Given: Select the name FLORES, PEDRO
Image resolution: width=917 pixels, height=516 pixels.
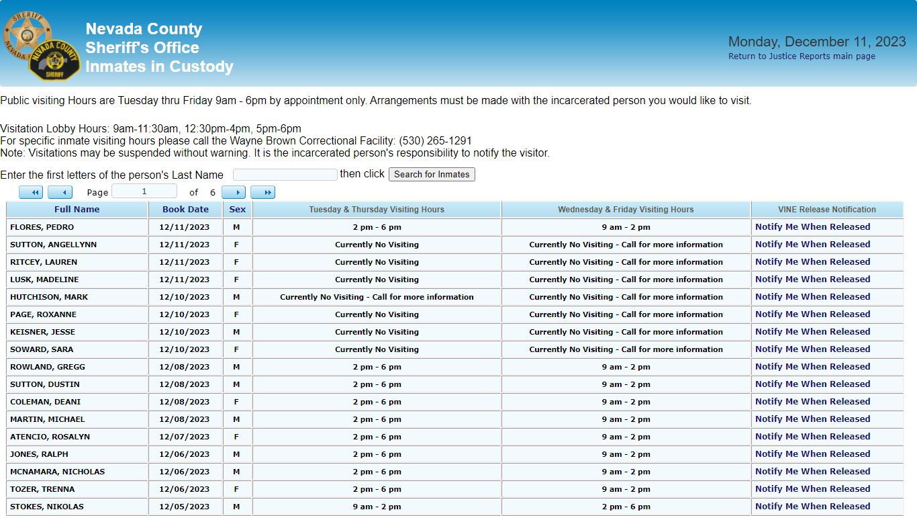Looking at the screenshot, I should tap(42, 227).
